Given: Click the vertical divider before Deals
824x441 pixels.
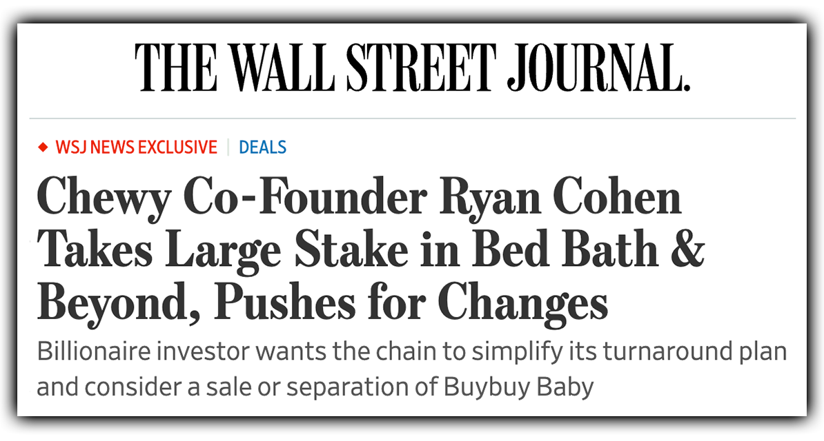Looking at the screenshot, I should coord(228,147).
